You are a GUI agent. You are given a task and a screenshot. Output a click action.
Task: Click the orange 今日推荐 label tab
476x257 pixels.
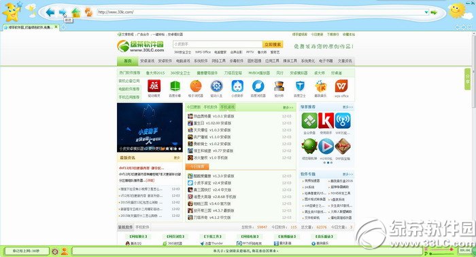click(x=197, y=167)
